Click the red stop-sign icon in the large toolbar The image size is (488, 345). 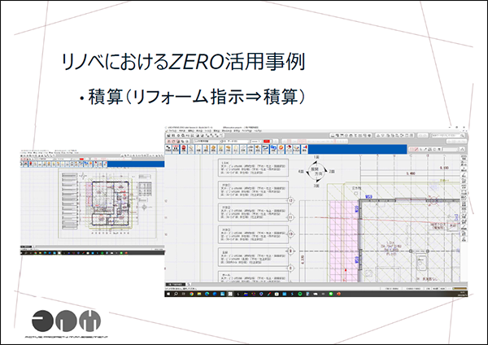click(184, 150)
